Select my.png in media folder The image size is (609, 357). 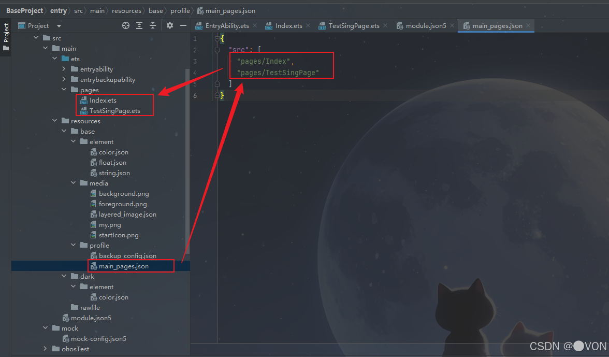[110, 224]
